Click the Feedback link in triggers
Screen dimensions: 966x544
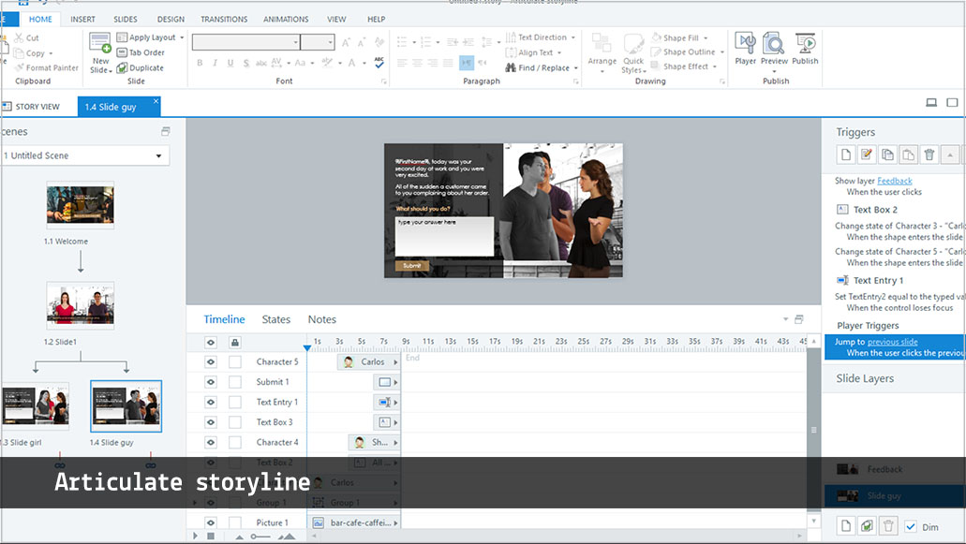click(x=895, y=181)
